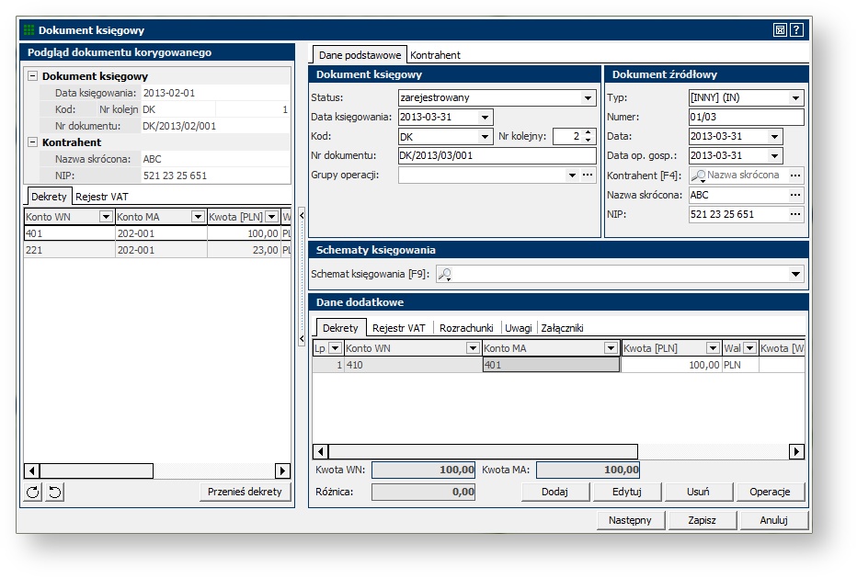The width and height of the screenshot is (857, 578).
Task: Expand the Schemat księgowania dropdown arrow
Action: pyautogui.click(x=795, y=274)
